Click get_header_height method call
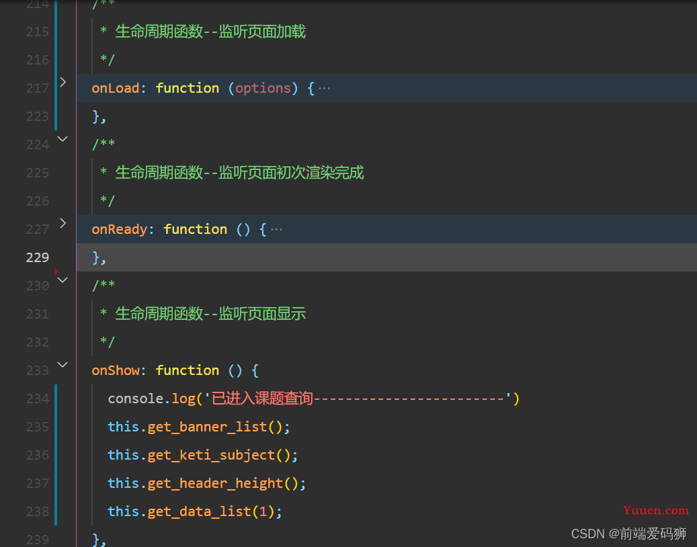This screenshot has height=547, width=697. pyautogui.click(x=215, y=483)
